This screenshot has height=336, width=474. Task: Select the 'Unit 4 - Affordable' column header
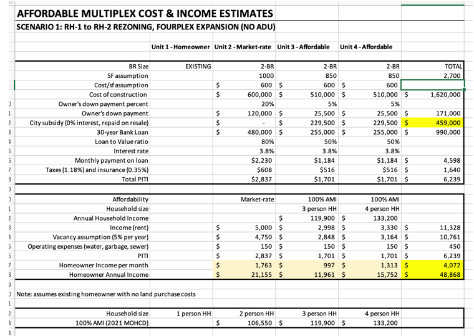(x=366, y=47)
